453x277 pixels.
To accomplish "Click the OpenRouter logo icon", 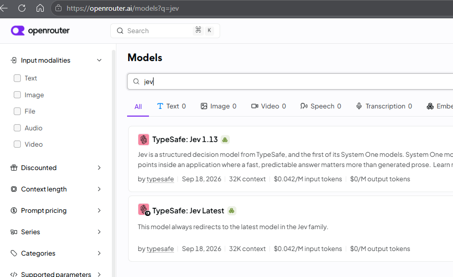I will (x=18, y=31).
